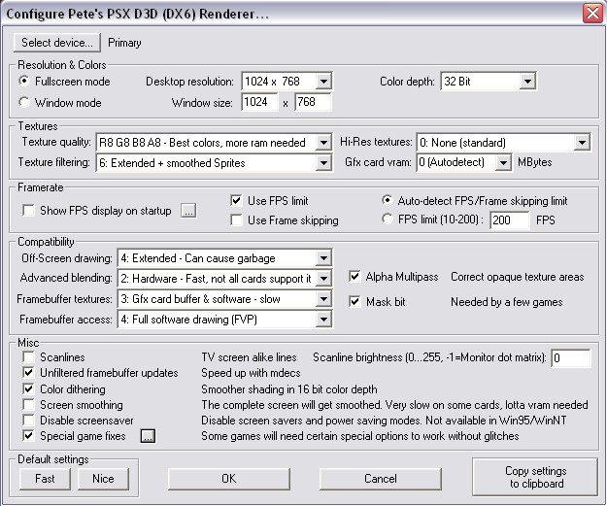The image size is (607, 506).
Task: Toggle Special game fixes checkbox
Action: (x=28, y=435)
